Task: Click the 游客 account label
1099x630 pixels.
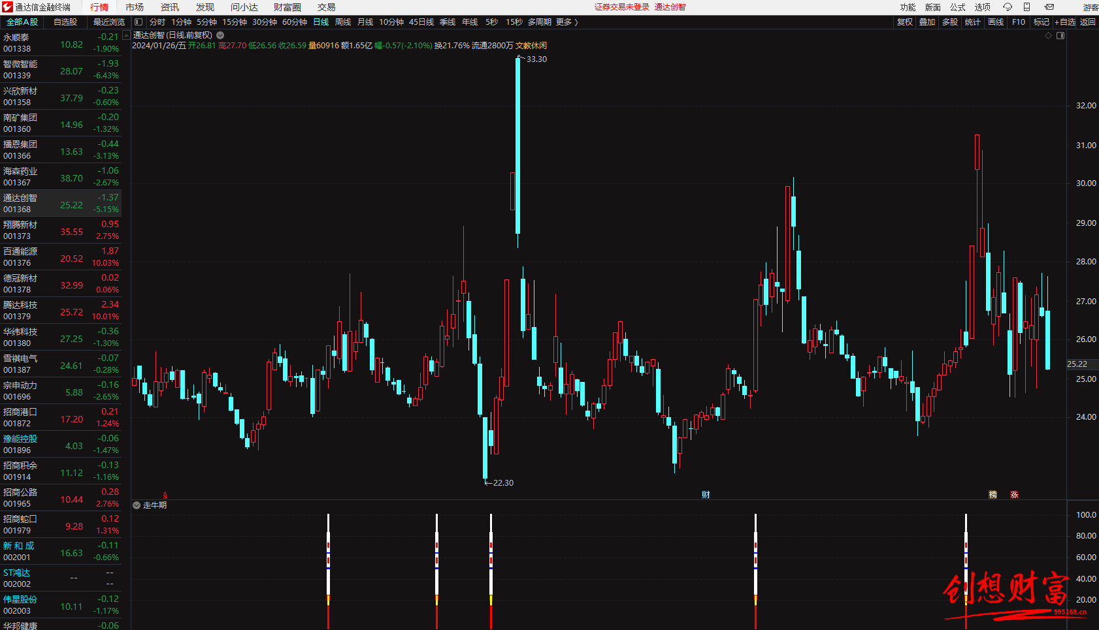Action: 1091,7
